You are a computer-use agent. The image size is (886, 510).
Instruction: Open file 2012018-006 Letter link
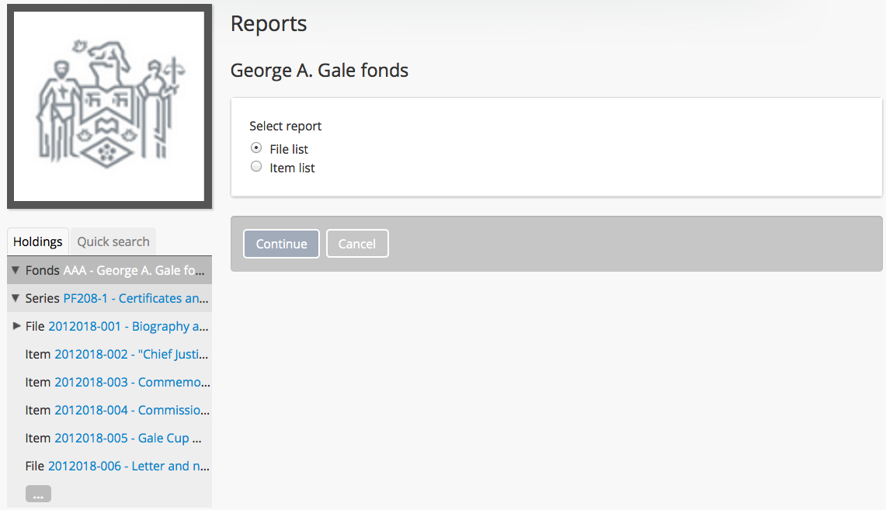pos(128,466)
